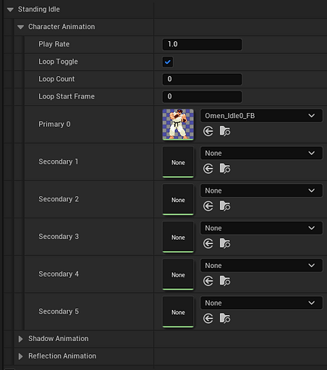Use selected asset for Secondary 2
The width and height of the screenshot is (327, 370).
click(x=208, y=206)
